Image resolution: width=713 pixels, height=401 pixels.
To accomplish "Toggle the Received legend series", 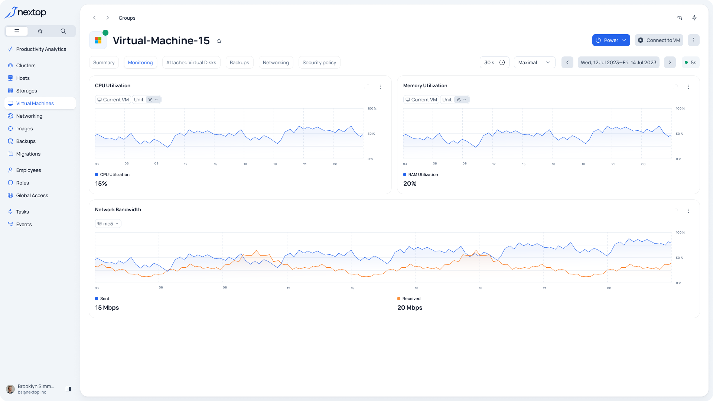I will pos(409,299).
